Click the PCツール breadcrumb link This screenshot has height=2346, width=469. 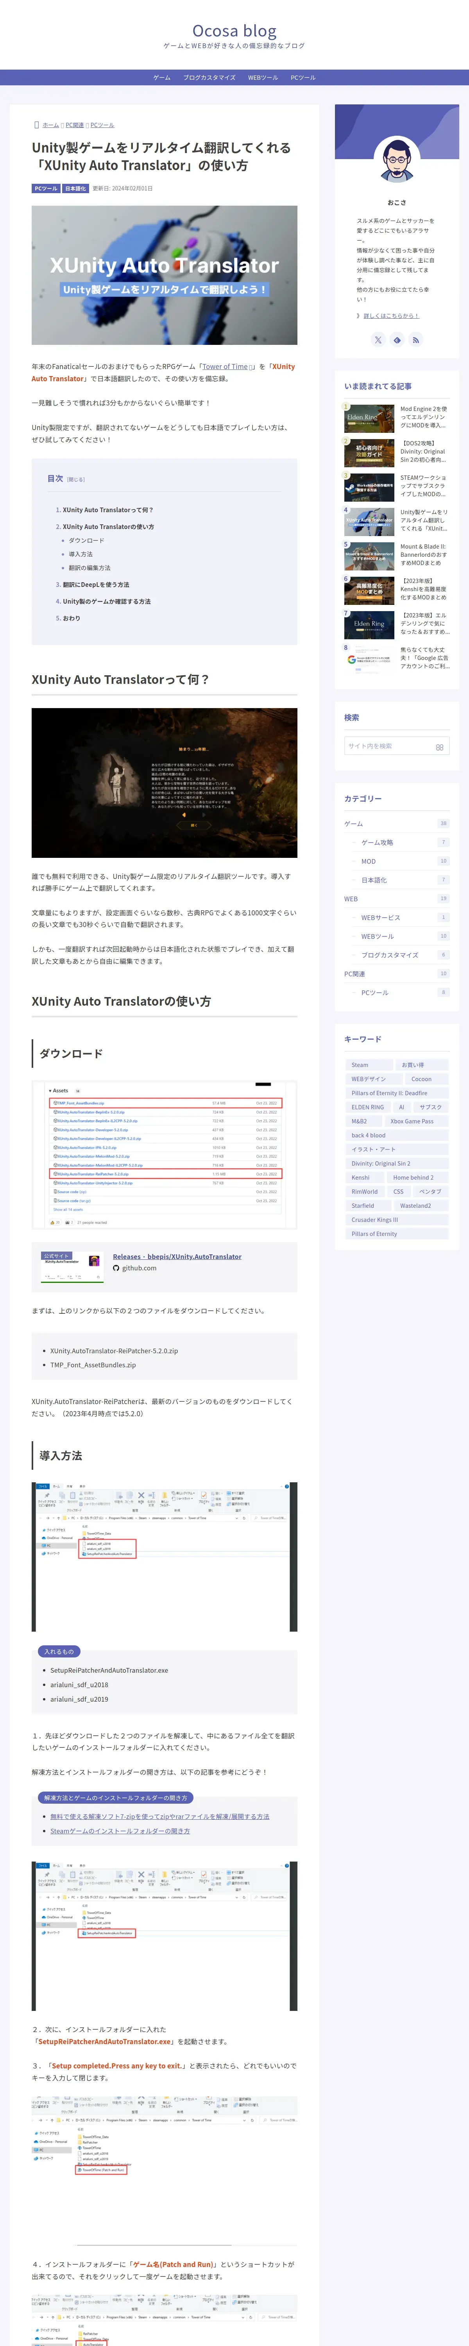(x=102, y=126)
